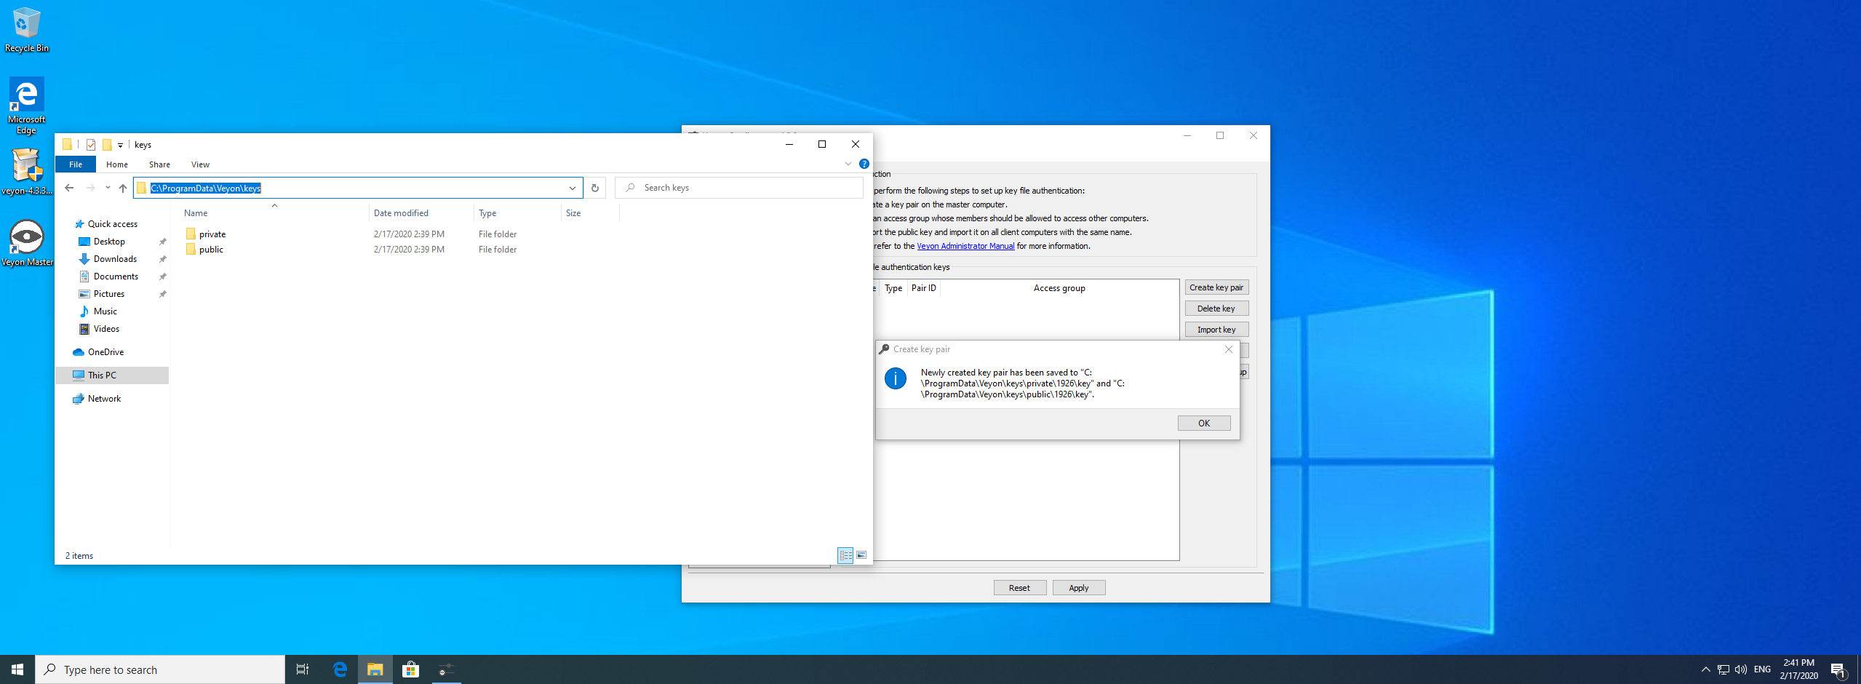
Task: Apply the Veyon configuration changes
Action: click(1079, 588)
